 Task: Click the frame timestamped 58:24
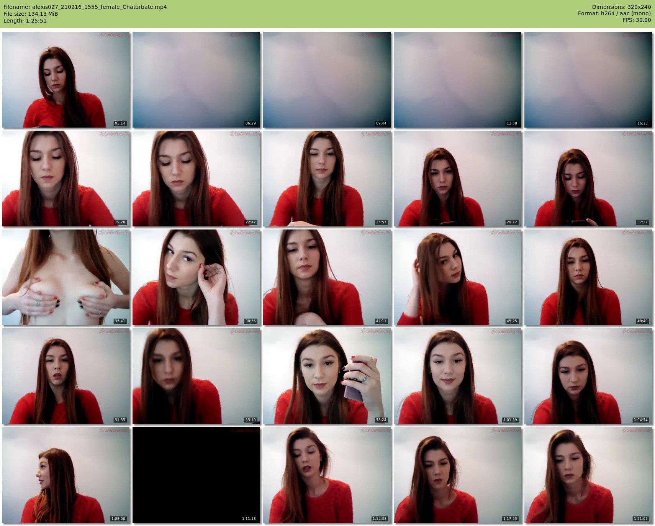coord(327,376)
